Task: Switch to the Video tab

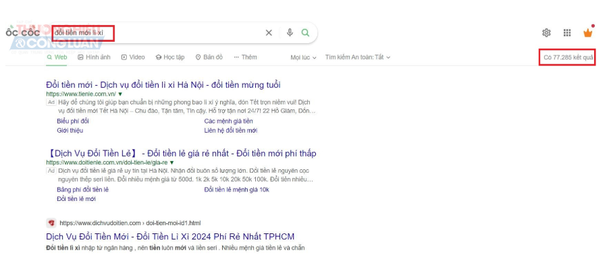Action: click(133, 57)
